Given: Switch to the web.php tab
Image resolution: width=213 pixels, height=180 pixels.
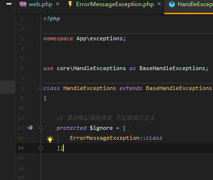Looking at the screenshot, I should point(40,4).
